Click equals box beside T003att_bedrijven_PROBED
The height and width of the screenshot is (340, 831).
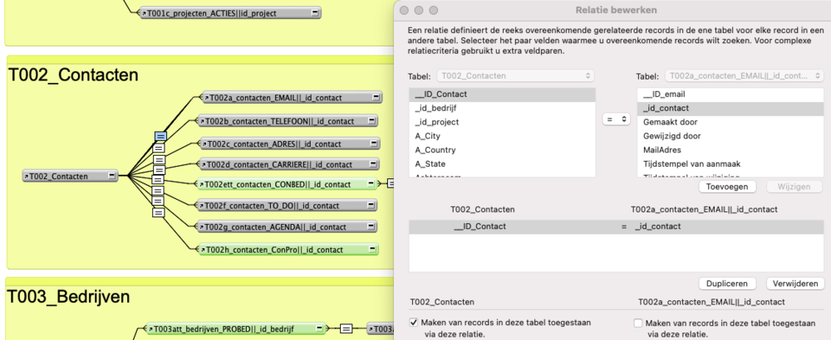point(344,329)
